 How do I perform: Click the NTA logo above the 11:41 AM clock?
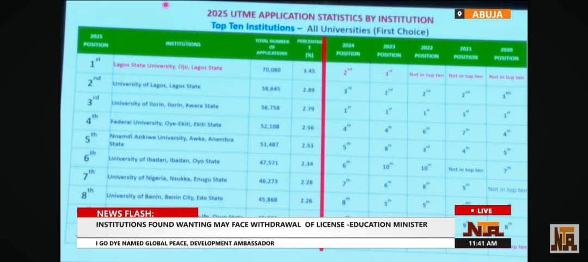pos(482,227)
